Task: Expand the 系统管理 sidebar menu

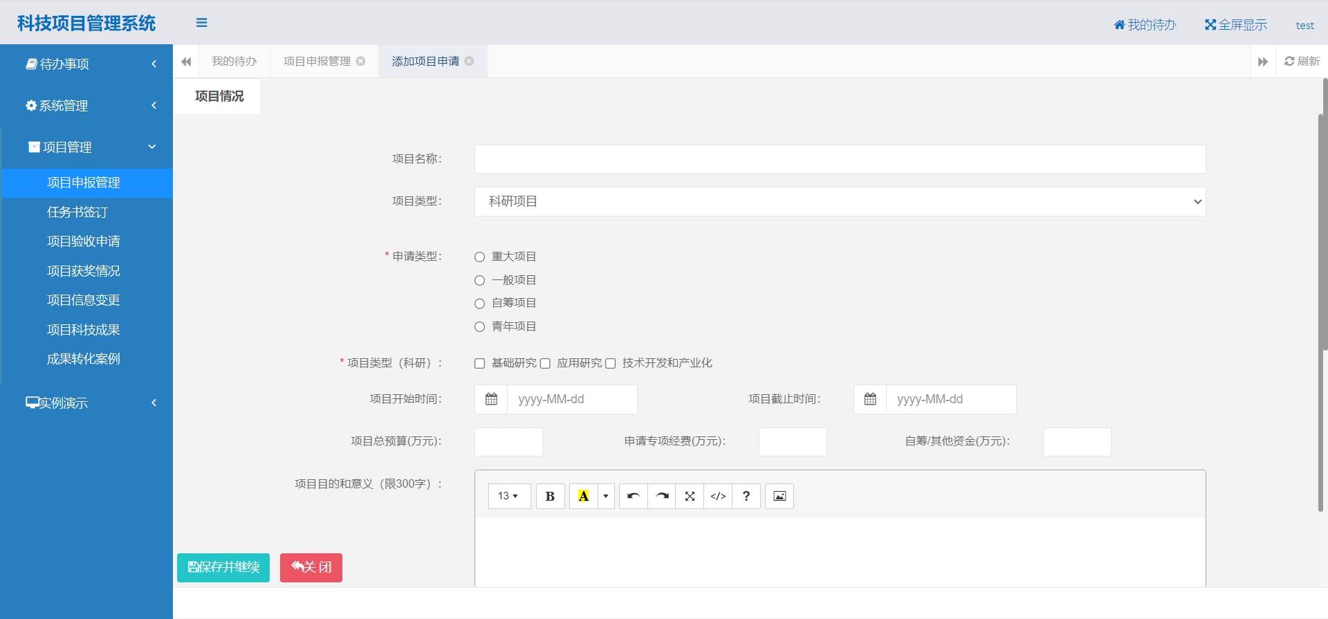Action: coord(86,105)
